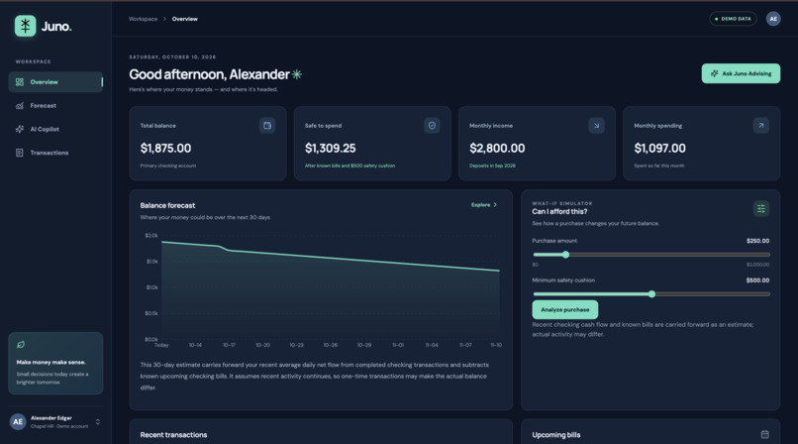Screen dimensions: 798x444
Task: Click the chevron next to Explore
Action: pos(495,205)
